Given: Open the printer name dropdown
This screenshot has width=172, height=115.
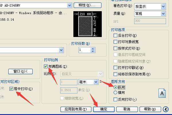Looking at the screenshot, I should click(70, 5).
